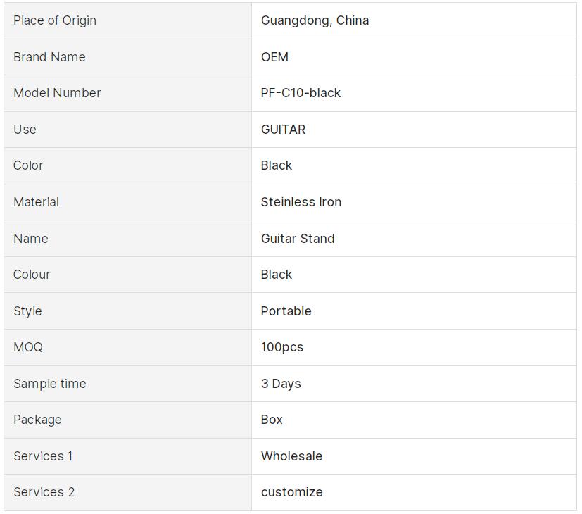Click the GUITAR use value

point(283,130)
